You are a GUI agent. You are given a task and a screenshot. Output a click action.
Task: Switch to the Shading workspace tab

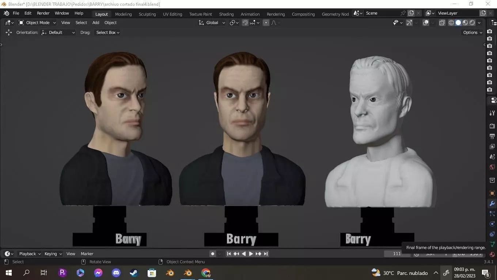tap(226, 14)
